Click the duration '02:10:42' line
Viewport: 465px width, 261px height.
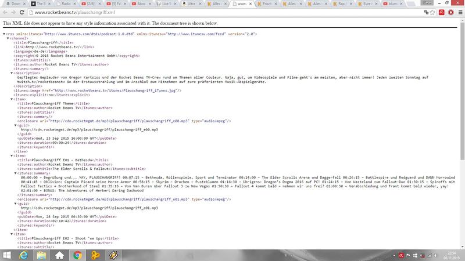click(x=62, y=221)
